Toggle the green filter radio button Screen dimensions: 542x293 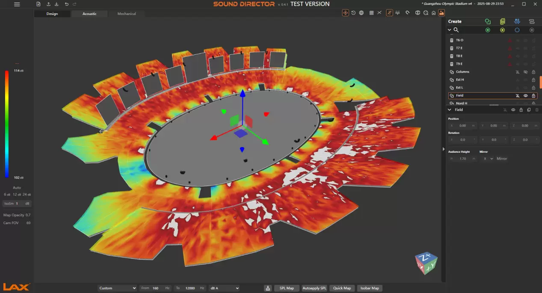(488, 30)
